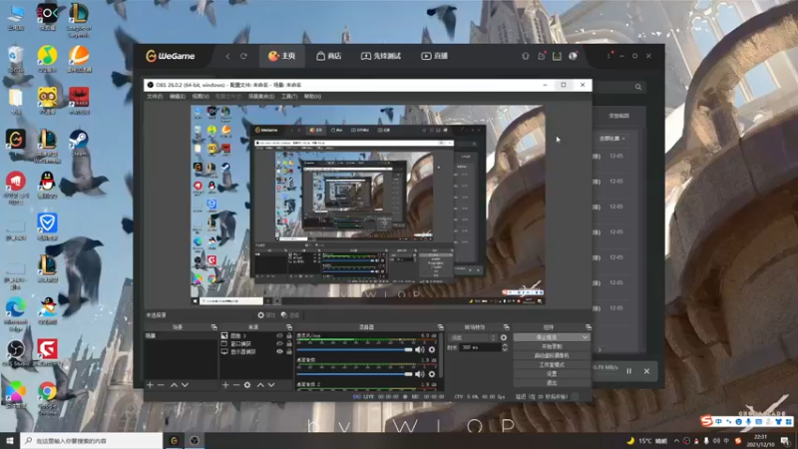
Task: Click 启动虚拟摄像机 button
Action: (x=552, y=355)
